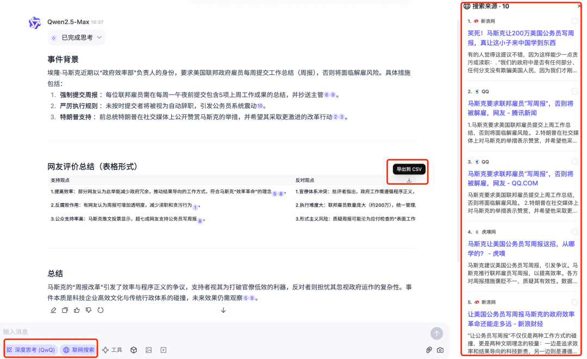The width and height of the screenshot is (587, 359).
Task: Open citation 1 in the 反腐败作用 row
Action: (x=195, y=207)
